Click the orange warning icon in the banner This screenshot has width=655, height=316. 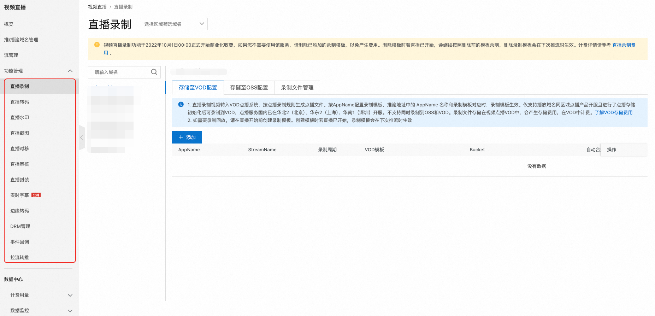(97, 45)
